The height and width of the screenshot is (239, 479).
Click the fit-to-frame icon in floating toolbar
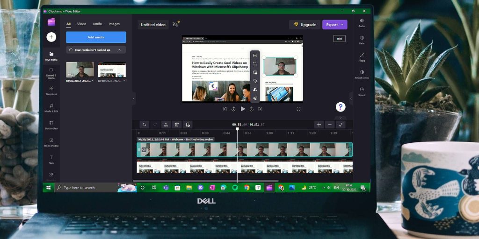[x=255, y=55]
